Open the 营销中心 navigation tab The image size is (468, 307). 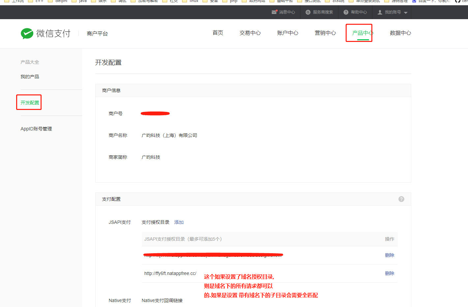coord(325,33)
